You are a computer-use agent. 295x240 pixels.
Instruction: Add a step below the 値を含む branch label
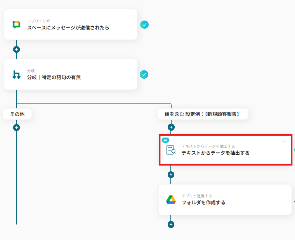click(171, 127)
